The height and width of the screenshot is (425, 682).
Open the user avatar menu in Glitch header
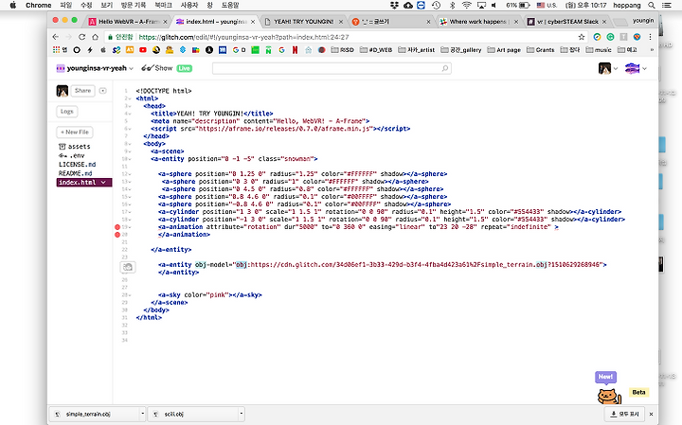(607, 68)
